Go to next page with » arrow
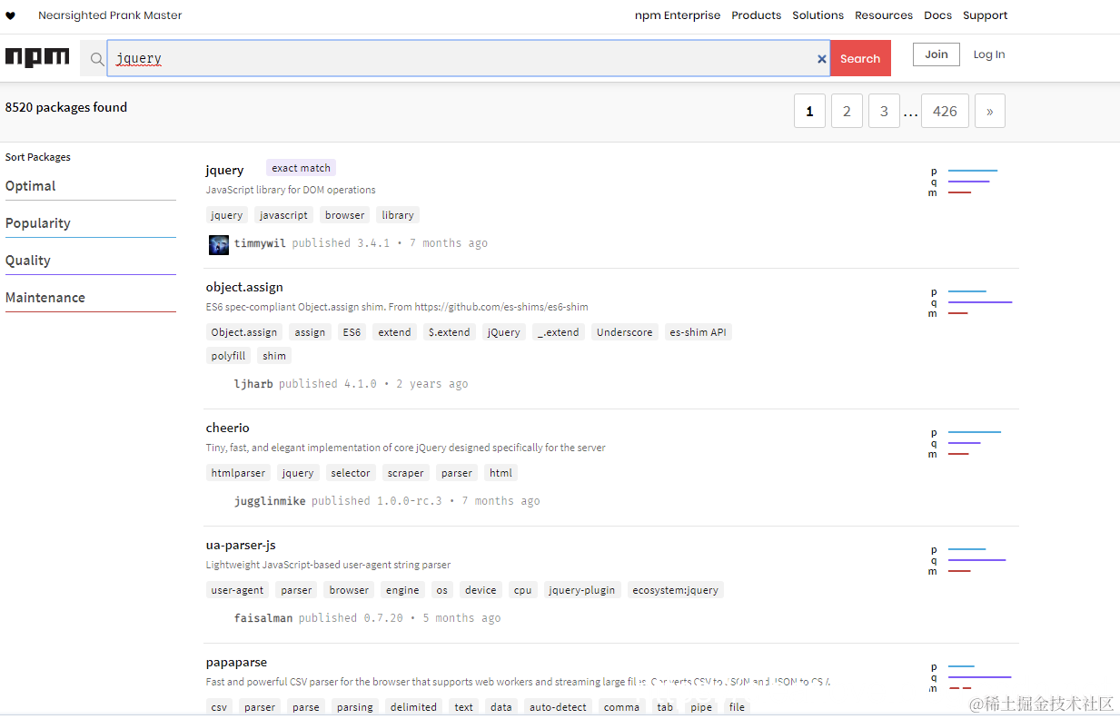 tap(989, 111)
